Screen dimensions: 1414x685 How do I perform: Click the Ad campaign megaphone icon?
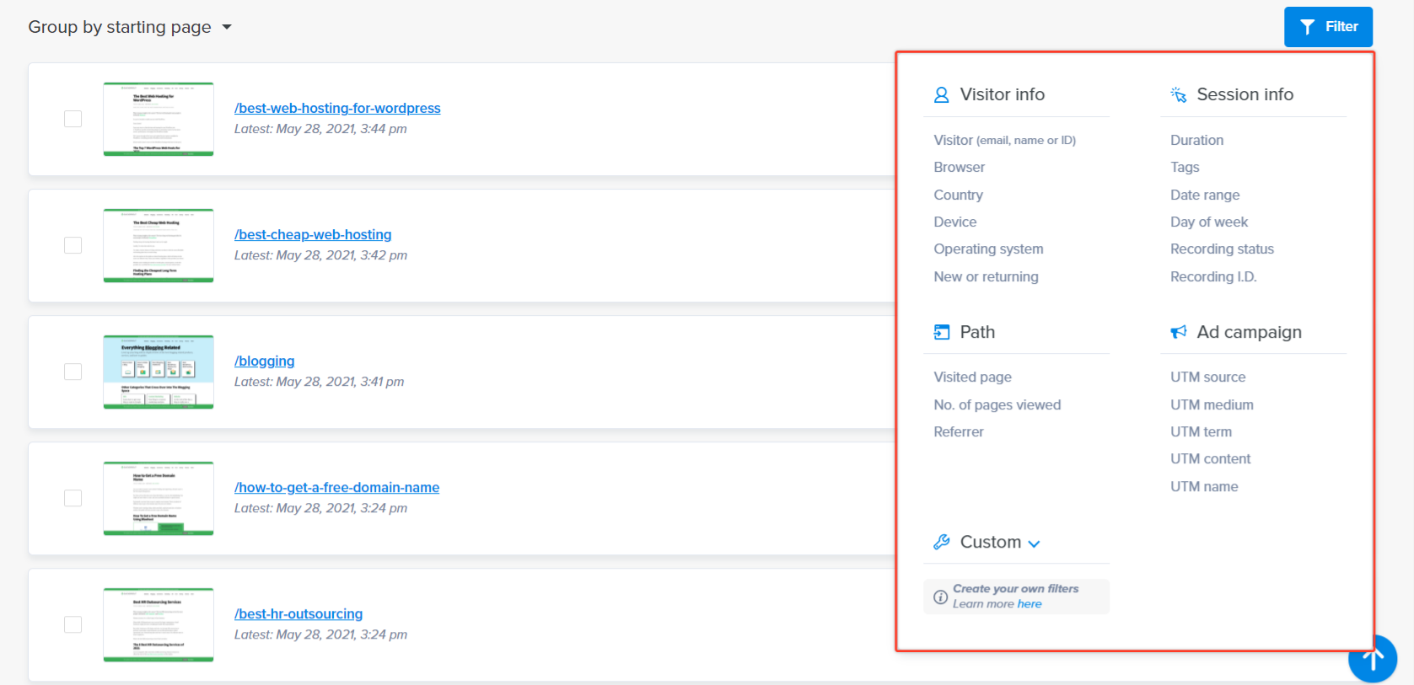pyautogui.click(x=1178, y=332)
